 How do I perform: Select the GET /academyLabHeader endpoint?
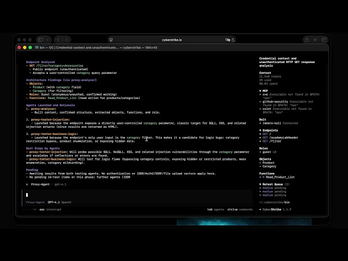click(278, 138)
